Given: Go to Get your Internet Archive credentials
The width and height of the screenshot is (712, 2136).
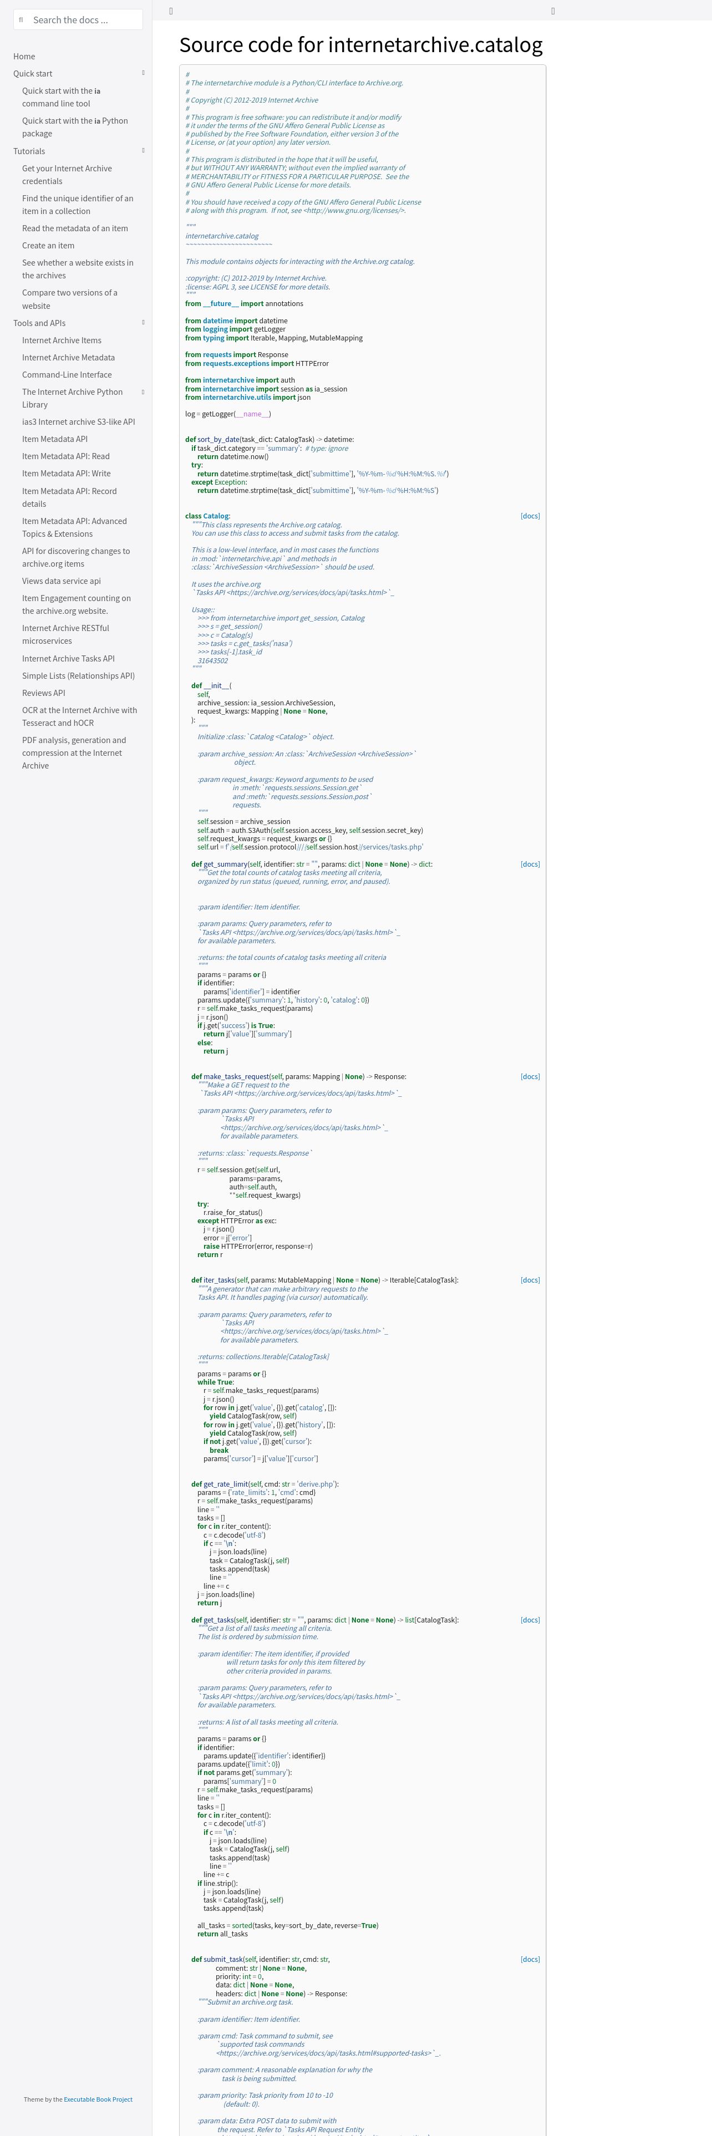Looking at the screenshot, I should tap(67, 175).
